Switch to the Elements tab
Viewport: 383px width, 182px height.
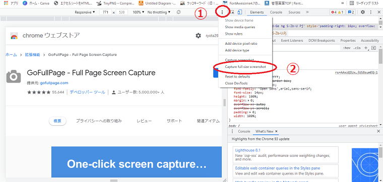257,12
